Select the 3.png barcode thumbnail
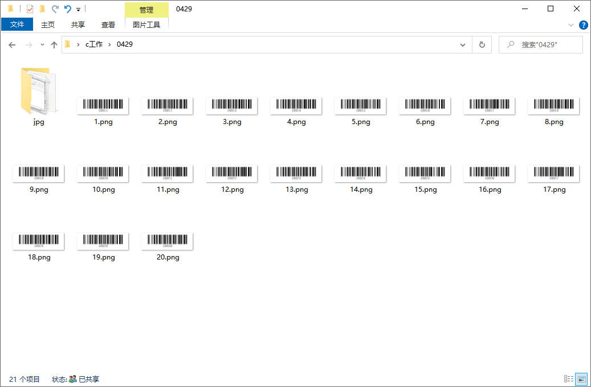 (x=232, y=106)
